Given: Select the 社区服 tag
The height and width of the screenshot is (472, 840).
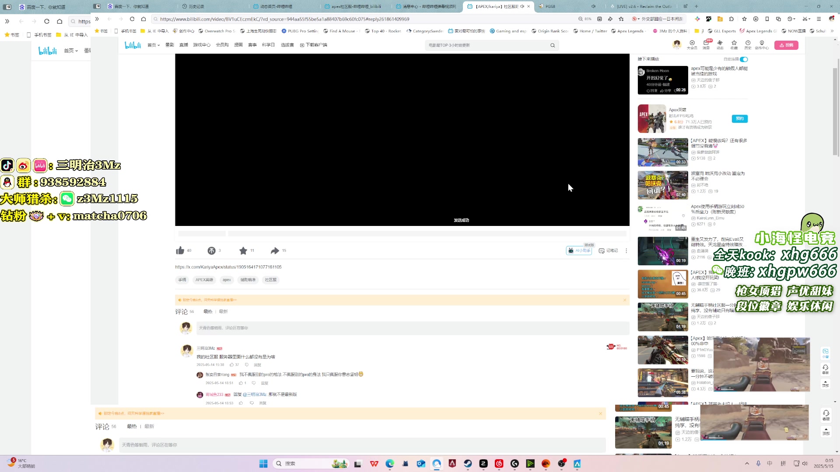Looking at the screenshot, I should click(271, 280).
